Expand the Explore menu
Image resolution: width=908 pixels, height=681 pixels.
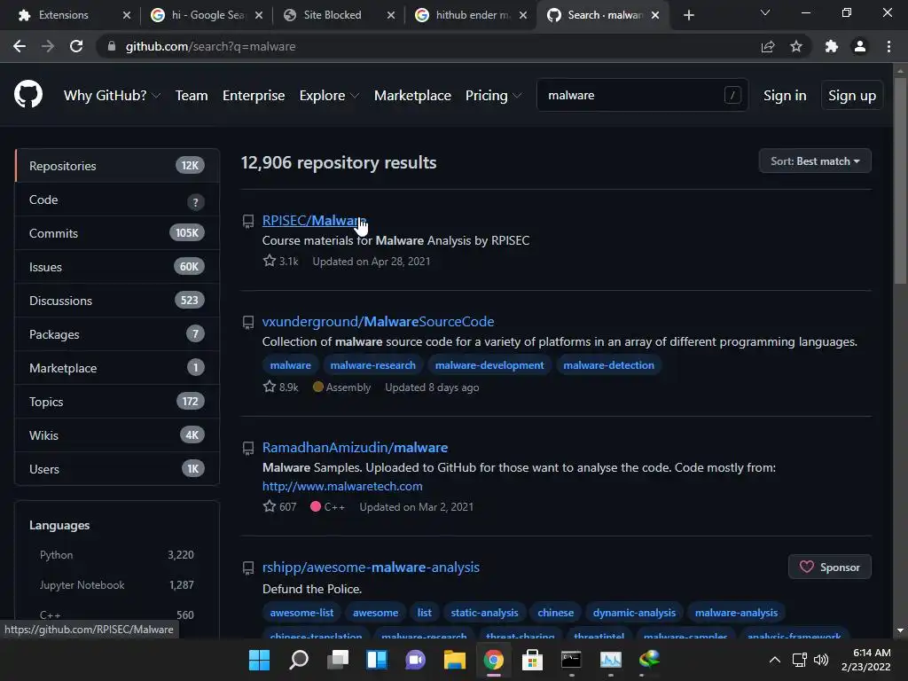point(329,96)
